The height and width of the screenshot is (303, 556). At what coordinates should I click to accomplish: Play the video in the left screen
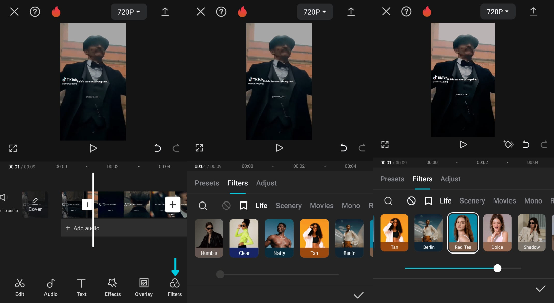pyautogui.click(x=93, y=148)
